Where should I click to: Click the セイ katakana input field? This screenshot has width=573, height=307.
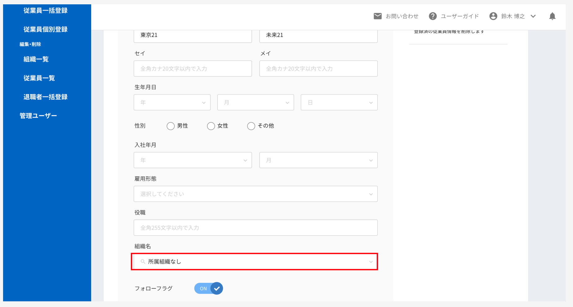[193, 69]
